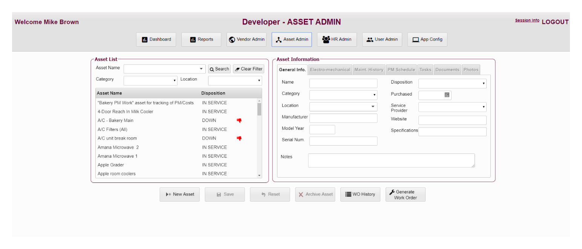Click asset list scrollbar up arrow
582x249 pixels.
259,101
